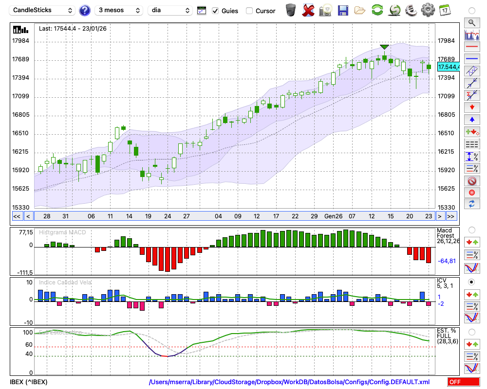Viewport: 487px width, 389px height.
Task: Add a blue up arrow marker
Action: tap(472, 120)
